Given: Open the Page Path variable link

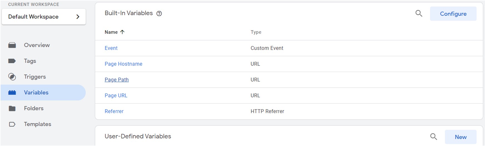Looking at the screenshot, I should click(x=117, y=80).
